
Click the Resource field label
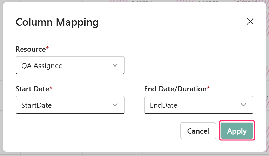coord(31,49)
